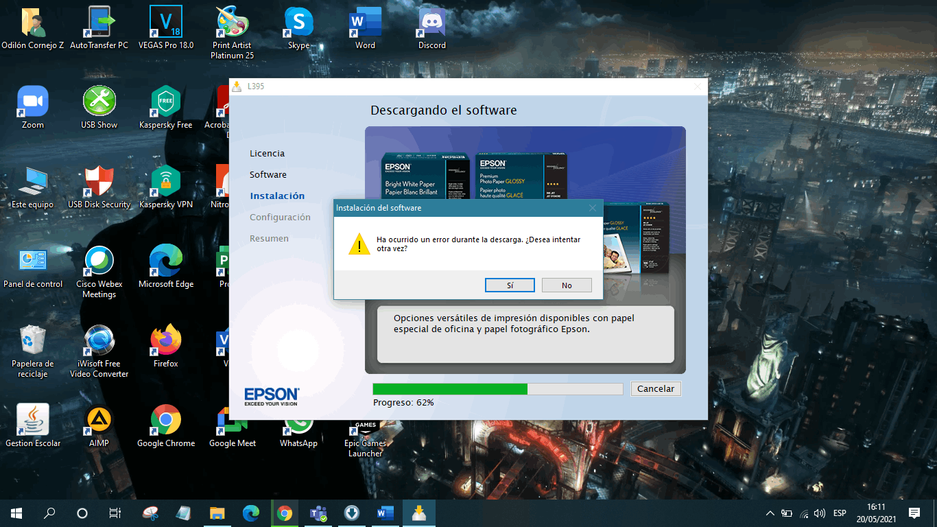Screen dimensions: 937x527
Task: Click the Cortana circle on taskbar
Action: click(x=82, y=513)
